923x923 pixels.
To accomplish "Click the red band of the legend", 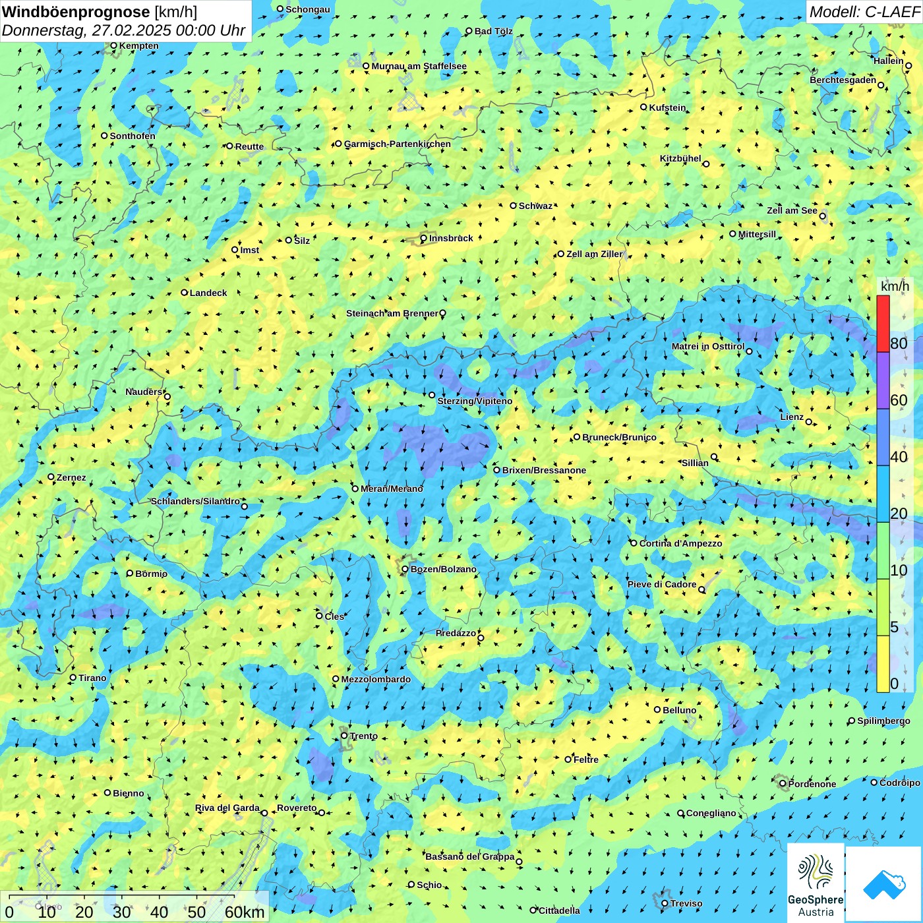I will (883, 324).
